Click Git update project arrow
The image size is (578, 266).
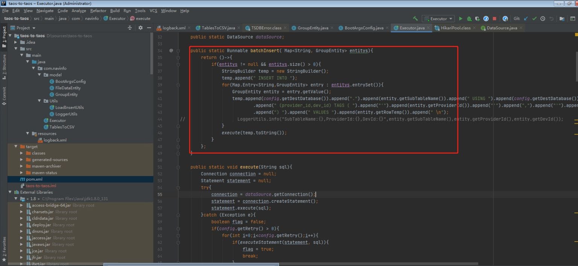point(526,18)
